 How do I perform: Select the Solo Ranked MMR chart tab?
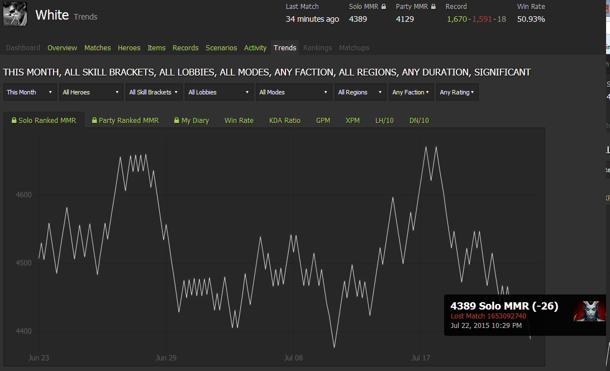click(x=44, y=120)
